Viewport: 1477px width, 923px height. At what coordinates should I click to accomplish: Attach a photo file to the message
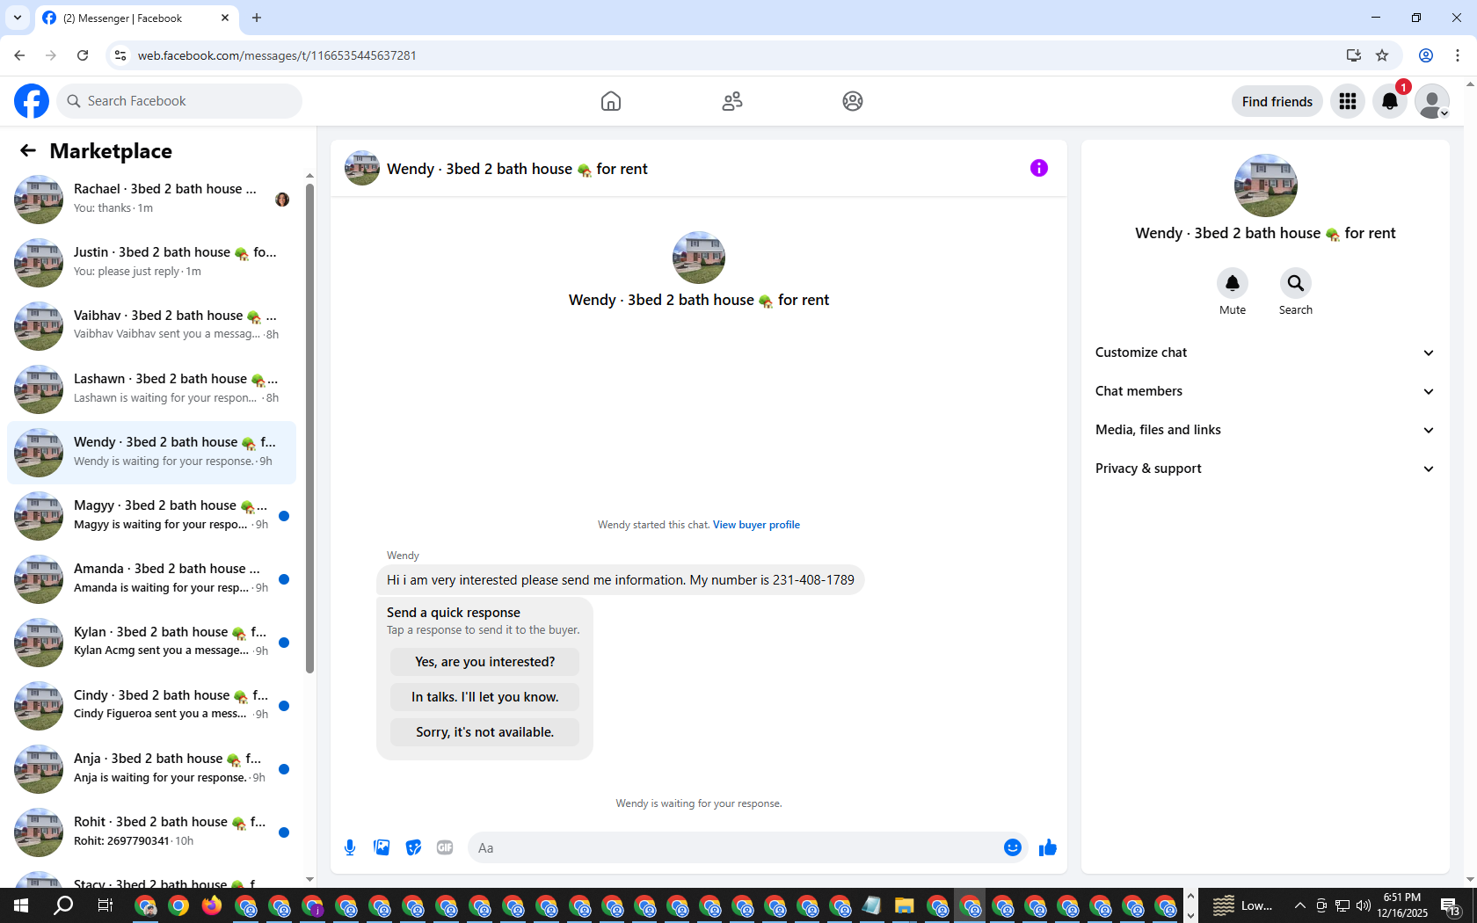(x=382, y=847)
